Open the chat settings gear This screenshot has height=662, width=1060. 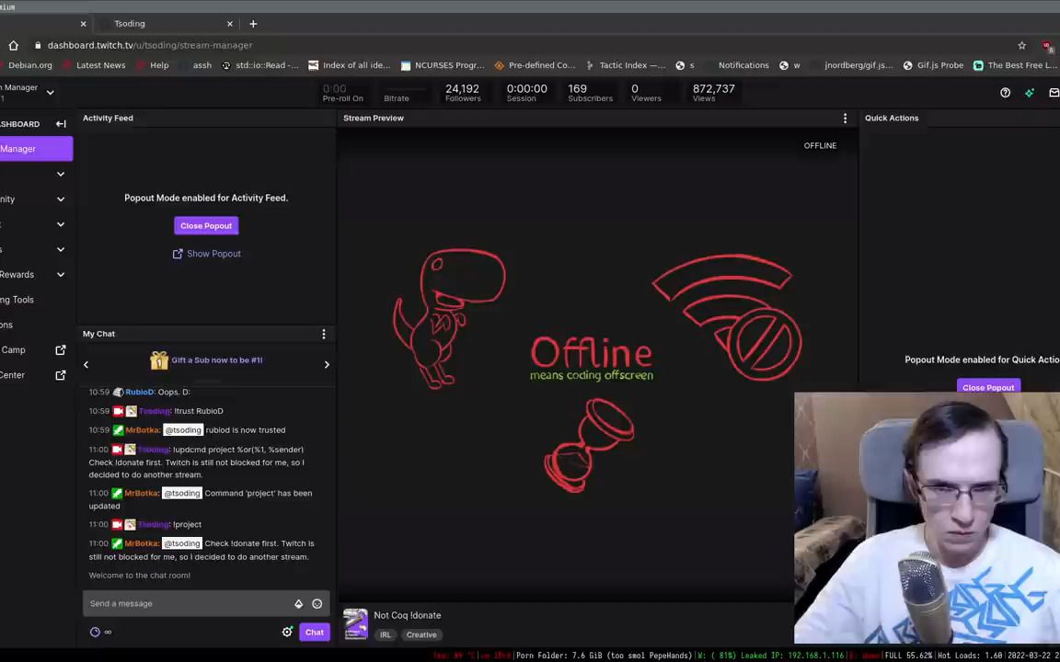[x=287, y=632]
